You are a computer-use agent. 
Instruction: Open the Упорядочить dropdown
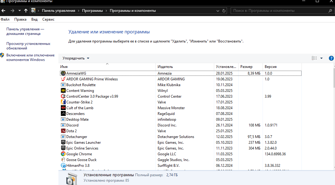pyautogui.click(x=76, y=58)
